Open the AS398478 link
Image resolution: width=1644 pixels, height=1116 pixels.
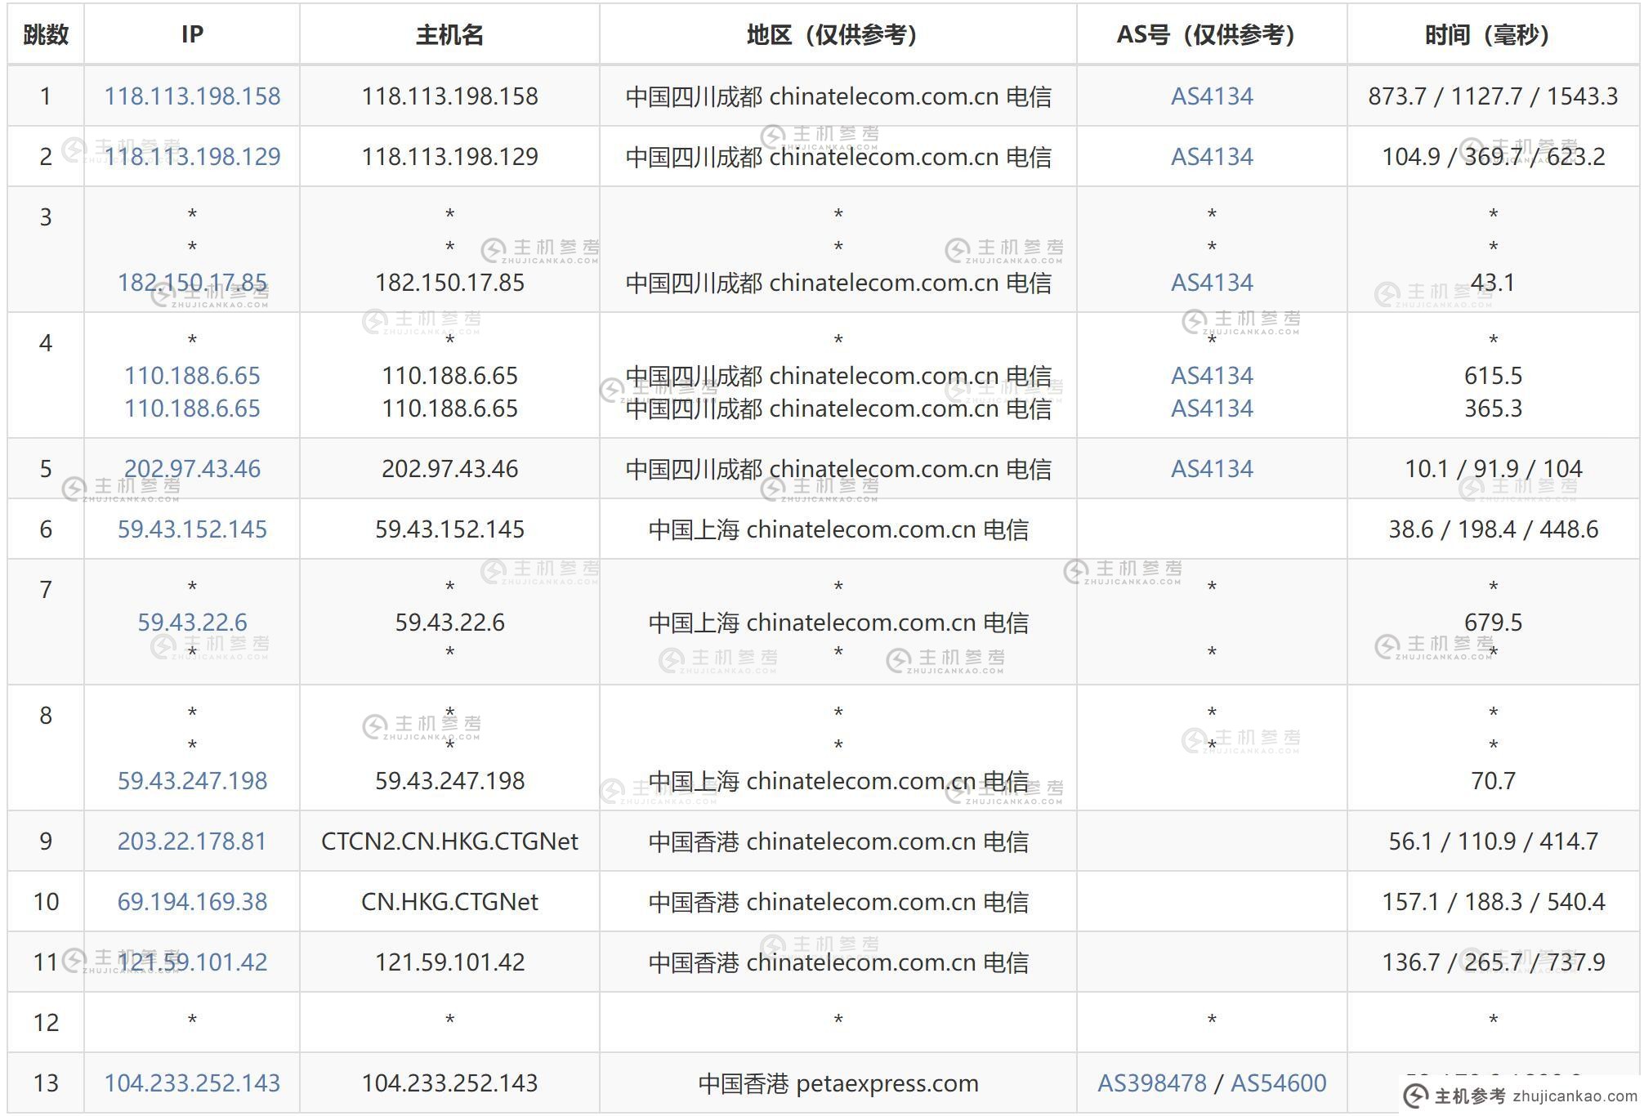point(1152,1083)
